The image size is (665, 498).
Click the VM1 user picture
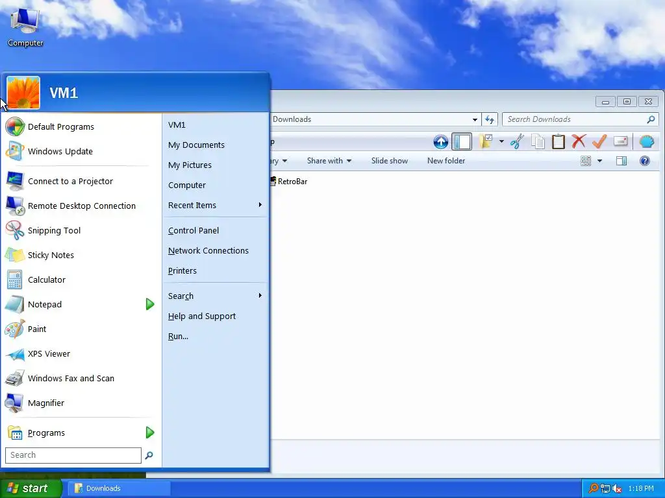[x=23, y=93]
